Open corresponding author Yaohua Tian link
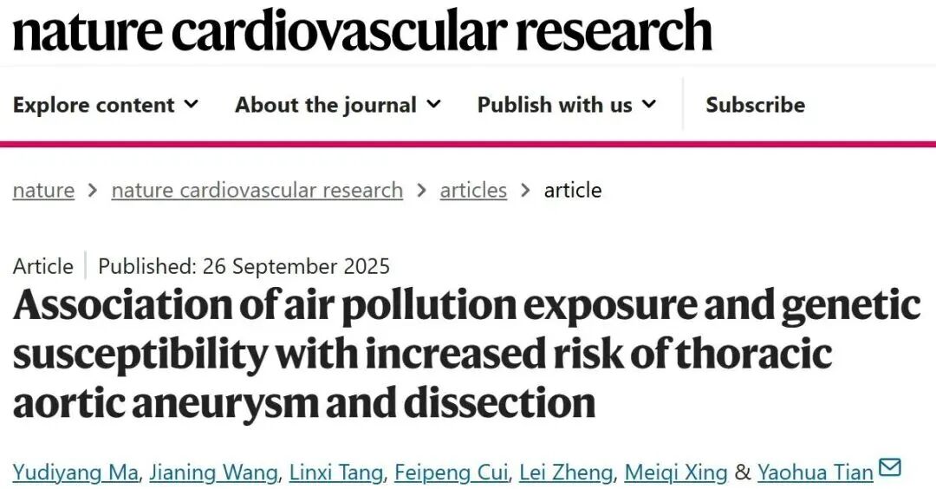The image size is (936, 489). click(815, 473)
